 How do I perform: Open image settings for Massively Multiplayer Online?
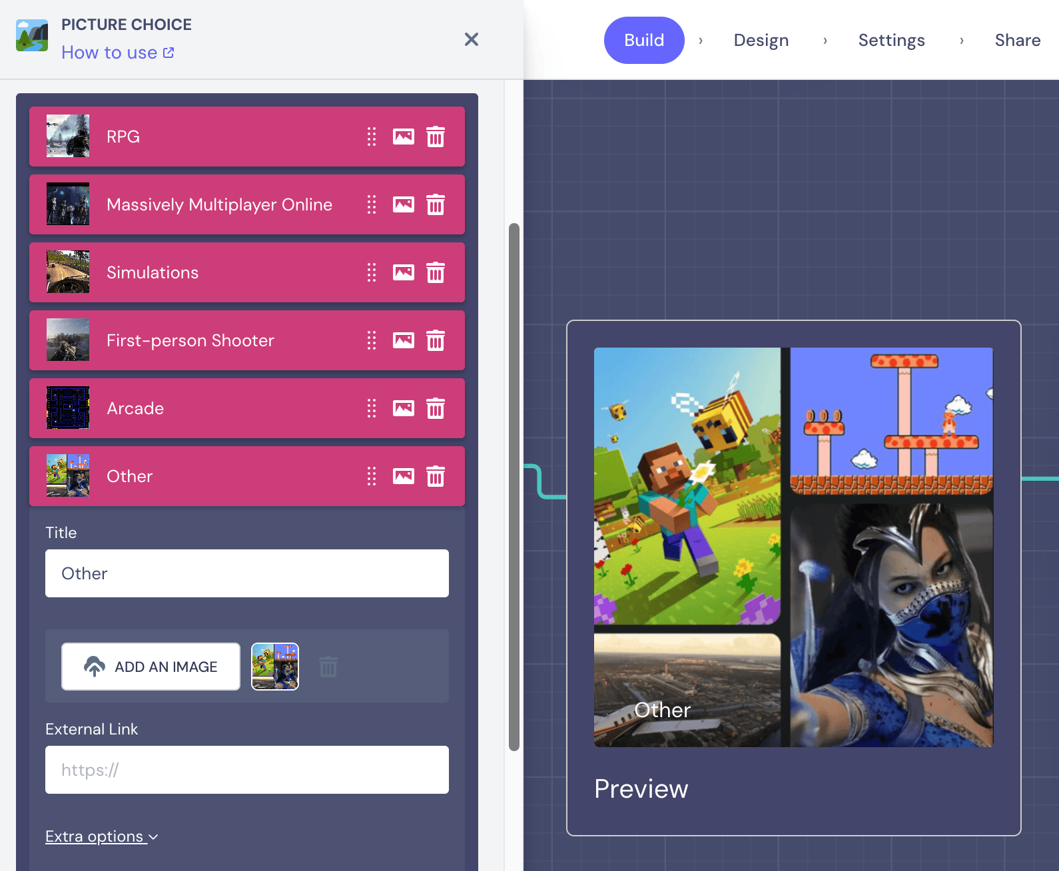404,204
